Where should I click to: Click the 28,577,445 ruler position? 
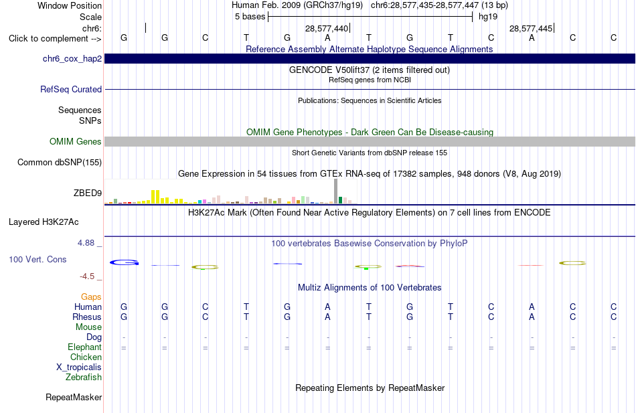point(531,28)
